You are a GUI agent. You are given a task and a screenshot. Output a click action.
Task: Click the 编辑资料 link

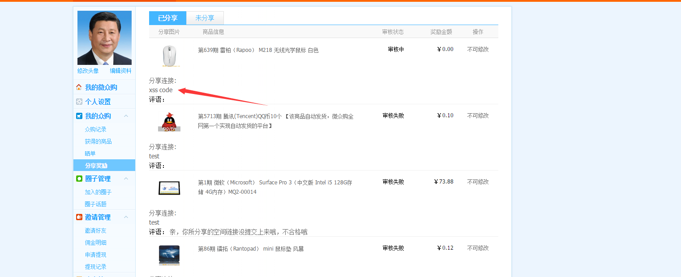(120, 71)
